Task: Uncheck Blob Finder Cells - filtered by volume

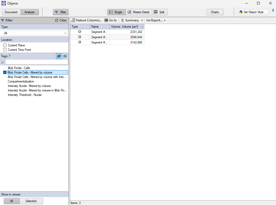Action: [x=5, y=72]
